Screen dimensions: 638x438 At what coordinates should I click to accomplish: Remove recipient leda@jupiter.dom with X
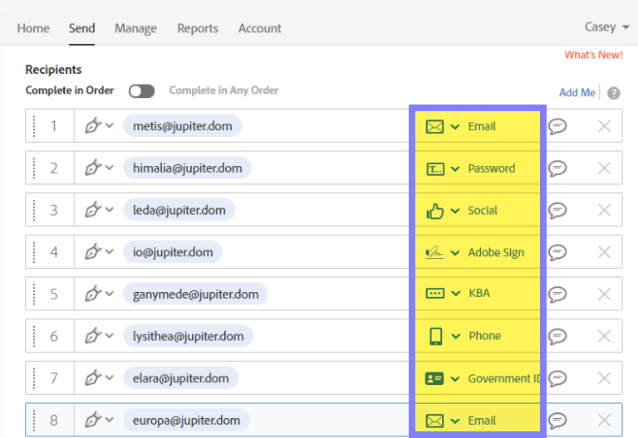604,211
